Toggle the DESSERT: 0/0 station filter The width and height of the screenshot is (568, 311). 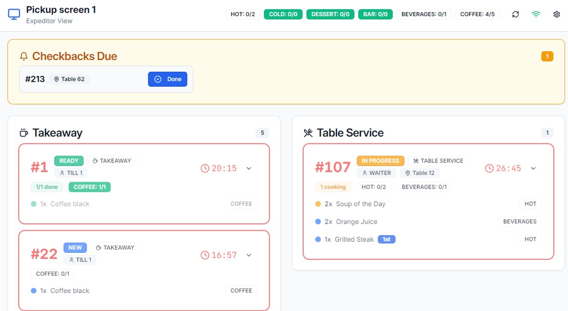tap(330, 14)
